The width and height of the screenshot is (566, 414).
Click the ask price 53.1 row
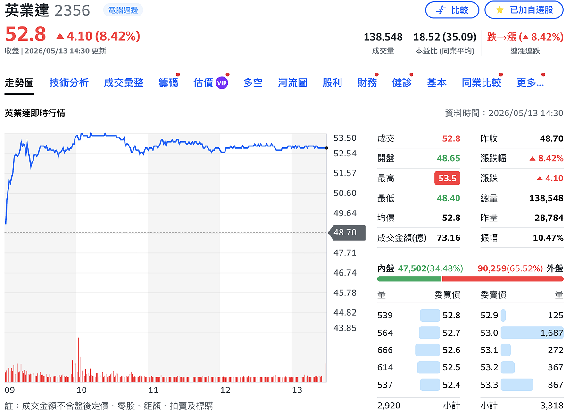pos(522,350)
